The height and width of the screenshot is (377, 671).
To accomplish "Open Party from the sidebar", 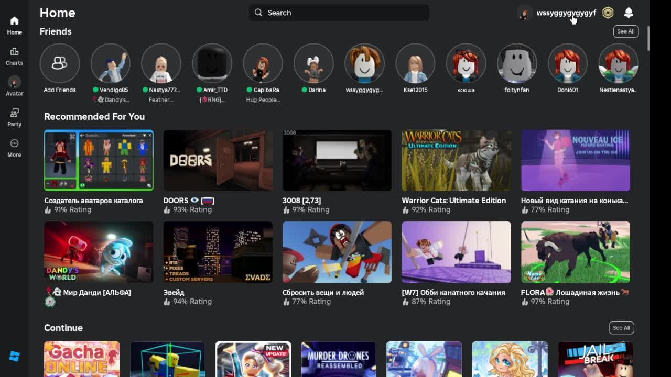I will [x=14, y=113].
